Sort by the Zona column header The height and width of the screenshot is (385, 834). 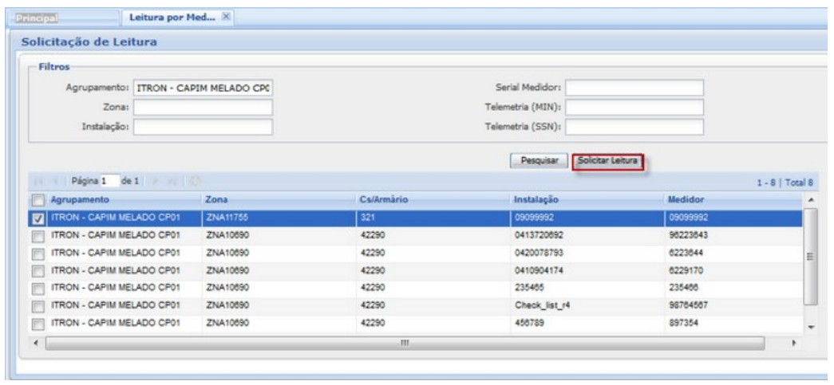(x=219, y=199)
